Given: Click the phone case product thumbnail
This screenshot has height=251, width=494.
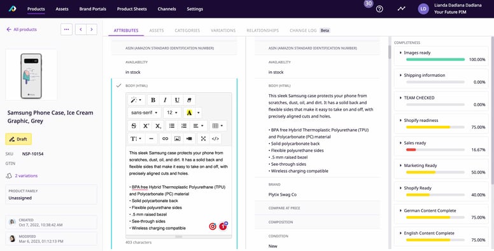Looking at the screenshot, I should [x=31, y=75].
